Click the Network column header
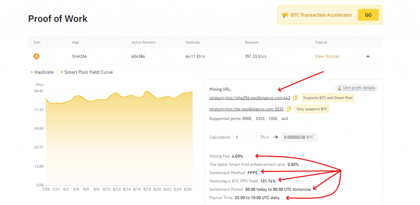 pos(251,42)
